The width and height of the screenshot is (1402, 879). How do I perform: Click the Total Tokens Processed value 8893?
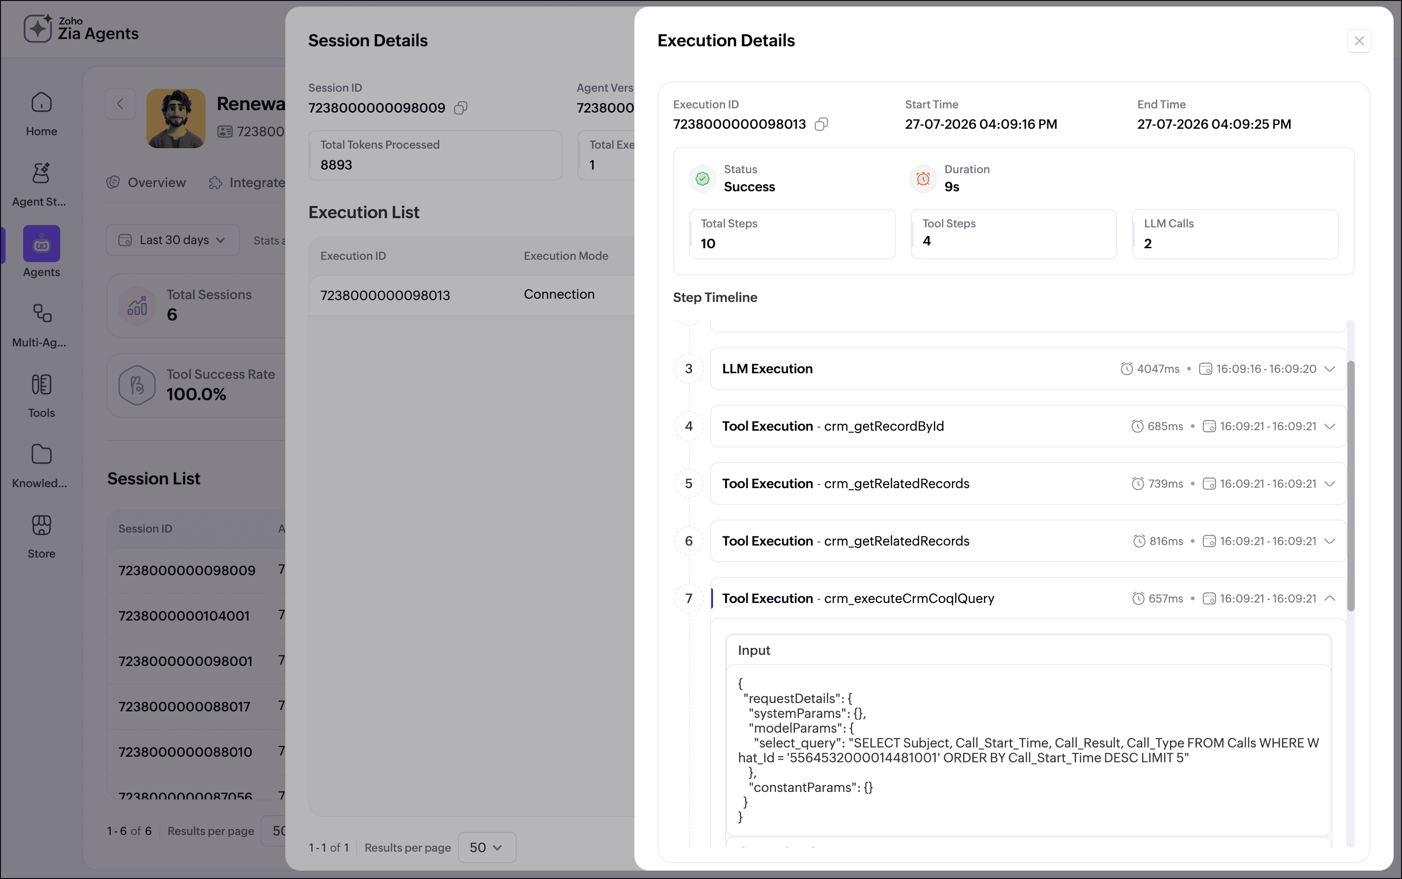[x=336, y=165]
